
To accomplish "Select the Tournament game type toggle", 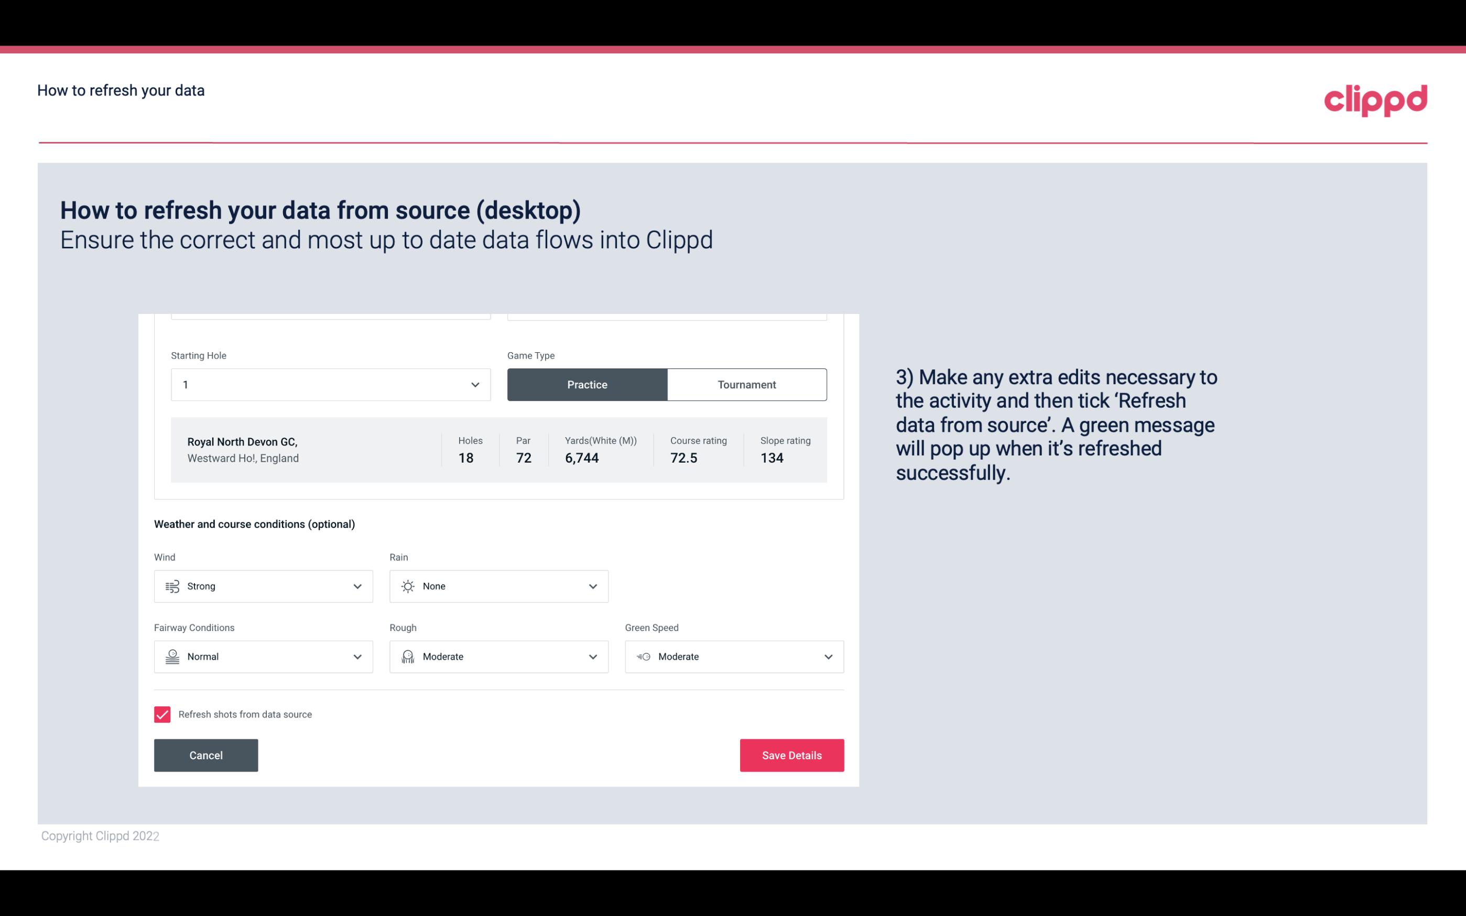I will [x=746, y=384].
